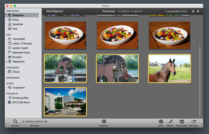Click the city buildings photo
The image size is (209, 134).
point(66,102)
